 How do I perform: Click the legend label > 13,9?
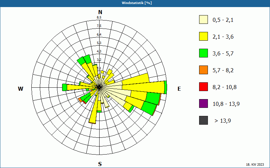click(223, 121)
